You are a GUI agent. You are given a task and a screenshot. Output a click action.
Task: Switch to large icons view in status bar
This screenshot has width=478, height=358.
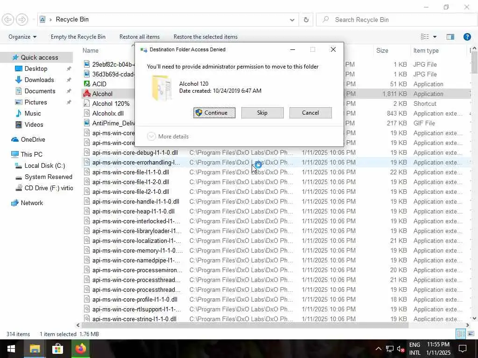tap(471, 334)
